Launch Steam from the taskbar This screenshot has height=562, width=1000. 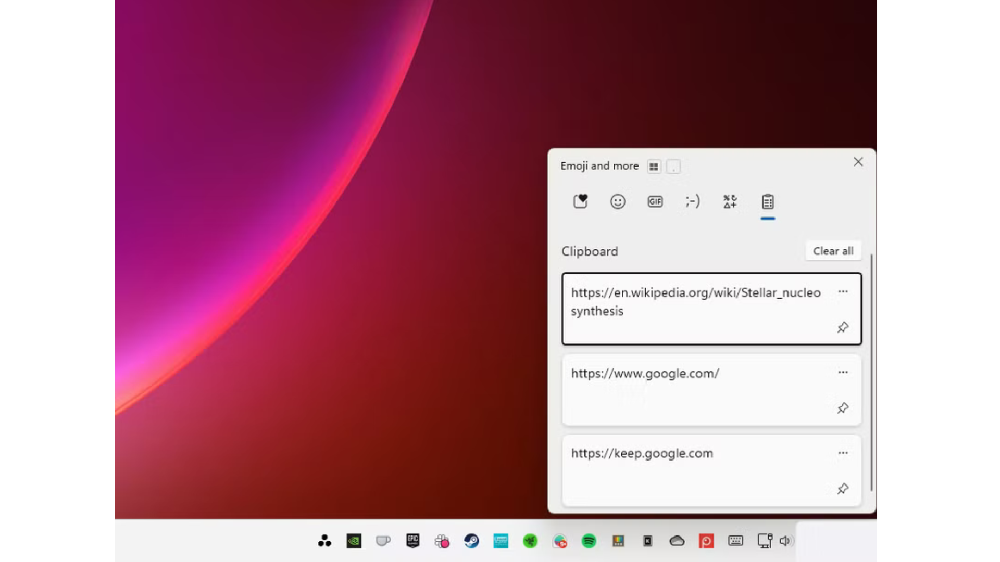472,541
